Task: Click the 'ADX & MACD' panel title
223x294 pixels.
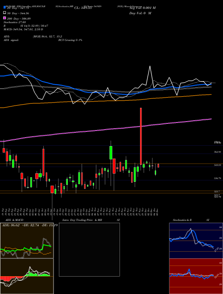Action: pyautogui.click(x=14, y=220)
